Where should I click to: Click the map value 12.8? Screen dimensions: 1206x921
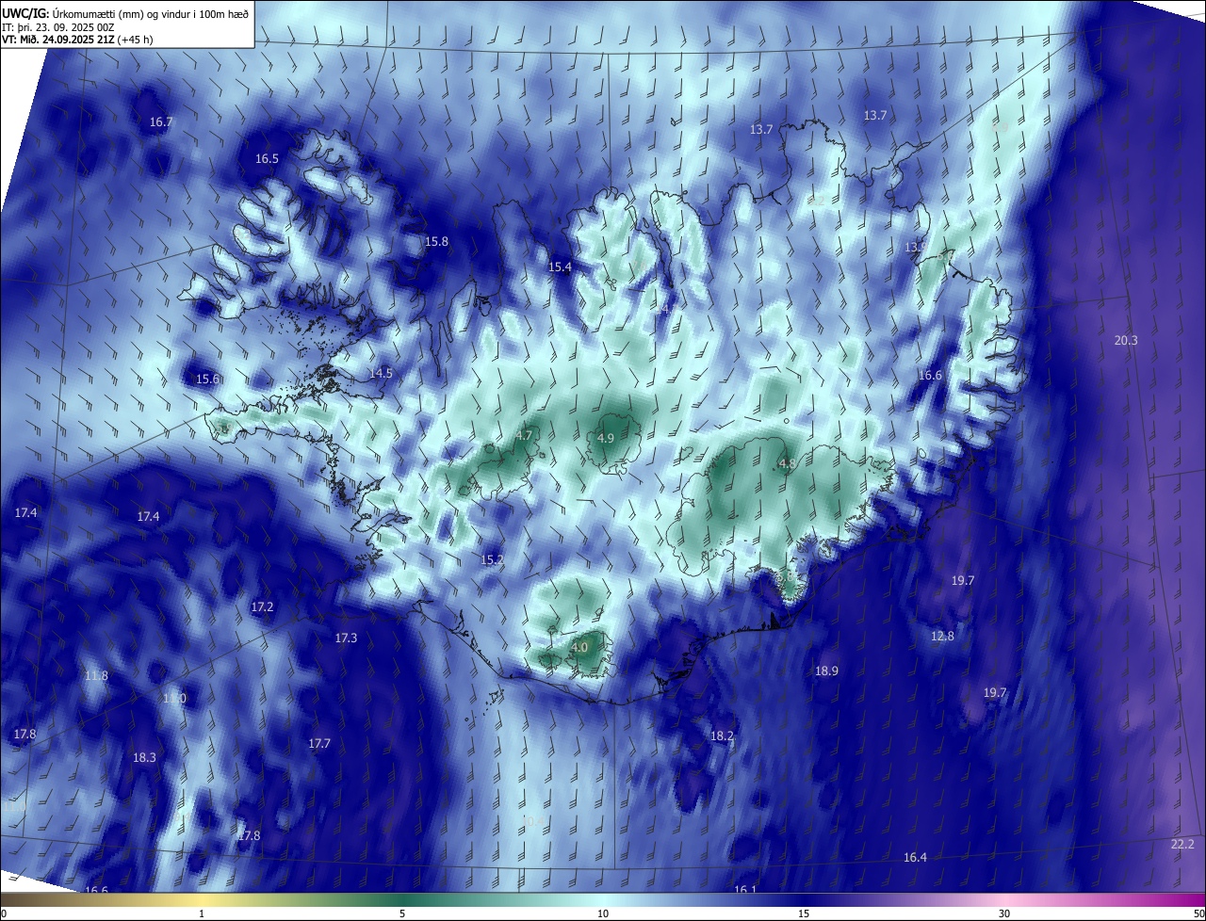[x=942, y=637]
